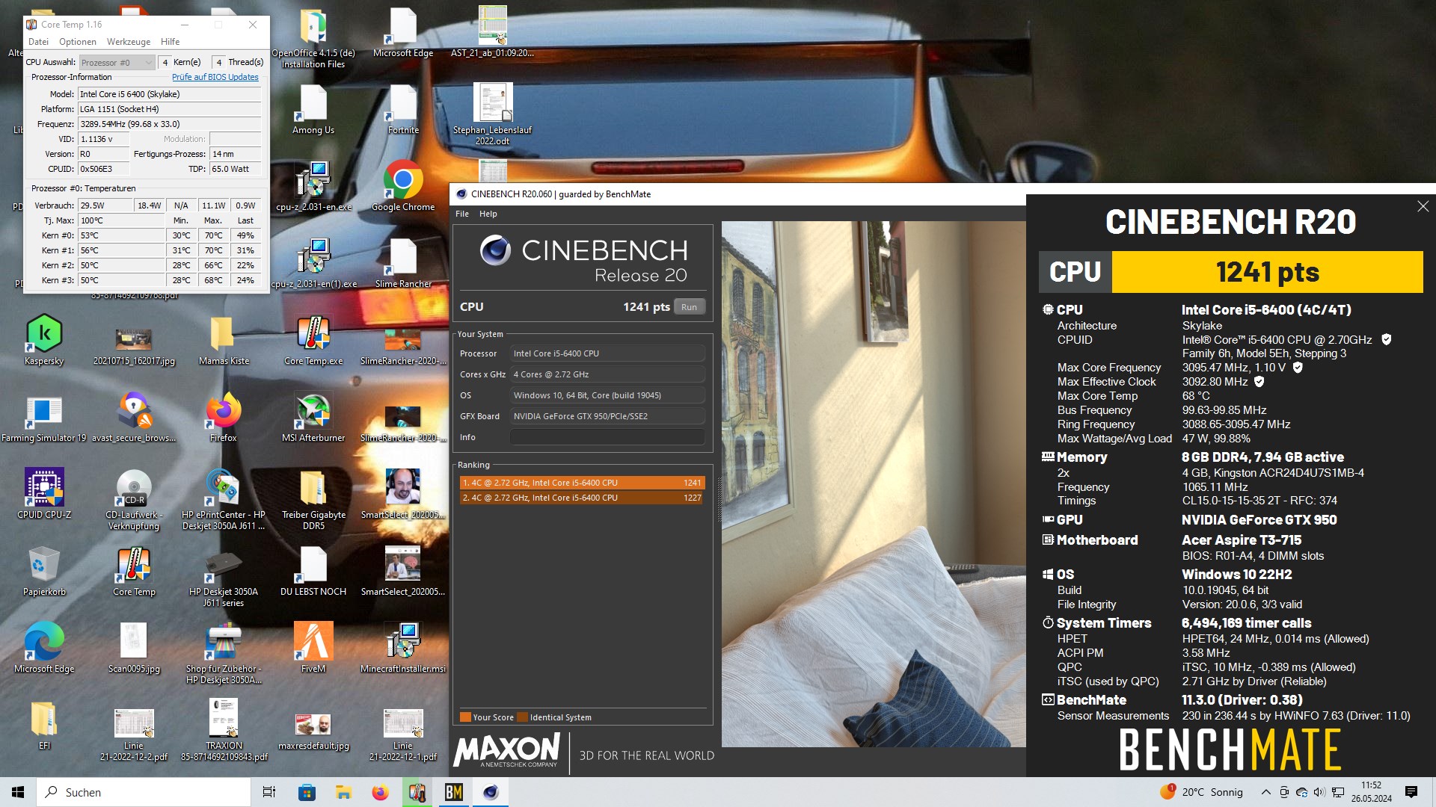Click the Cinebench Info input field
Screen dimensions: 1436x807
607,437
